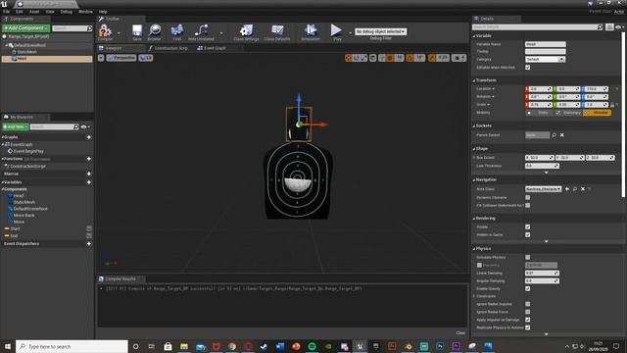Click the Add New button in My Blueprint
Screen dimensions: 627x353
(x=16, y=126)
